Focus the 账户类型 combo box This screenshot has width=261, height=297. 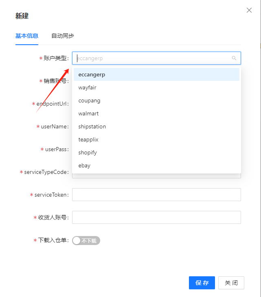(156, 58)
